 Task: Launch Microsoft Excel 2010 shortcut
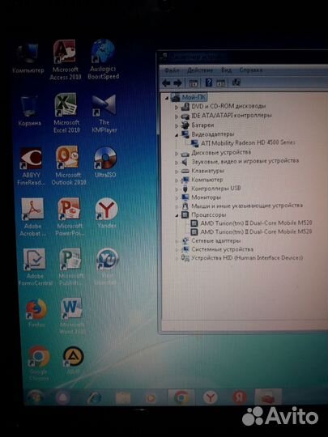tap(66, 112)
